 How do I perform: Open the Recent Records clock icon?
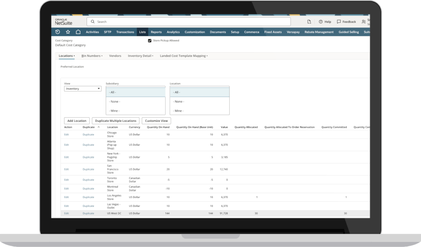click(58, 32)
